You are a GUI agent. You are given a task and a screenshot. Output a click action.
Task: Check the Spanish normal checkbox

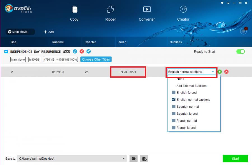(x=174, y=107)
